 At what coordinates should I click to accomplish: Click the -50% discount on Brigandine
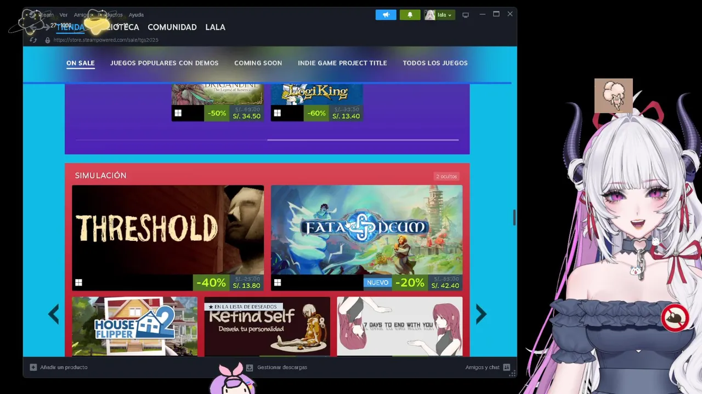tap(217, 113)
